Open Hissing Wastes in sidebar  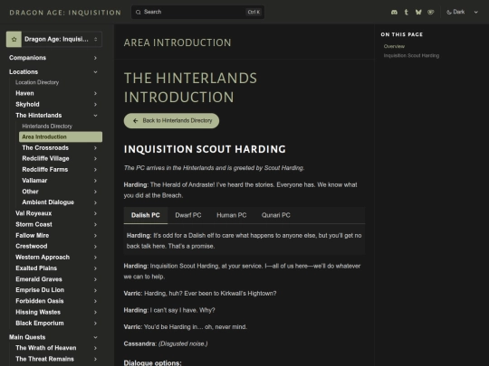coord(38,312)
